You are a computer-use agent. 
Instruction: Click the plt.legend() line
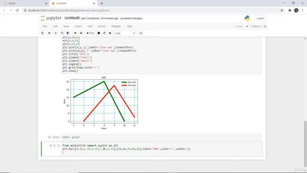click(x=71, y=64)
